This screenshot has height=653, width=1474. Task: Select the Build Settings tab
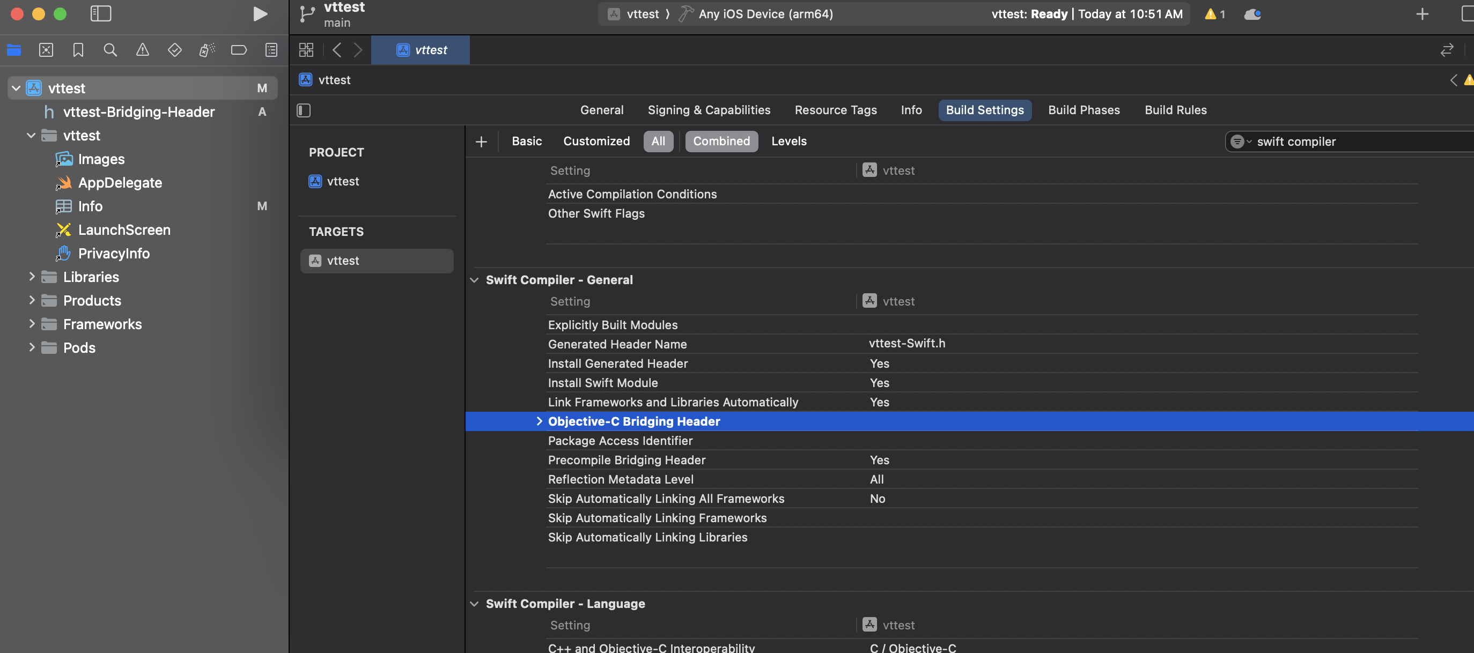click(984, 110)
